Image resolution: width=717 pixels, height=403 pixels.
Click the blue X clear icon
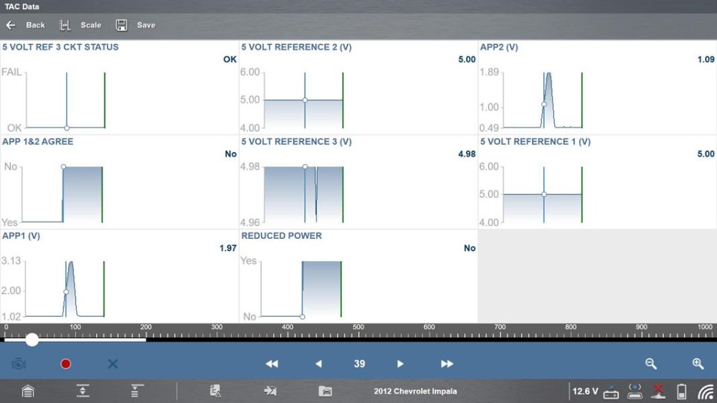click(113, 364)
